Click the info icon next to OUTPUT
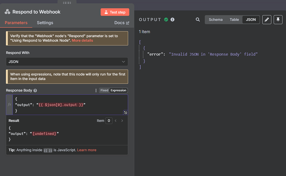Image resolution: width=286 pixels, height=176 pixels. tap(172, 20)
